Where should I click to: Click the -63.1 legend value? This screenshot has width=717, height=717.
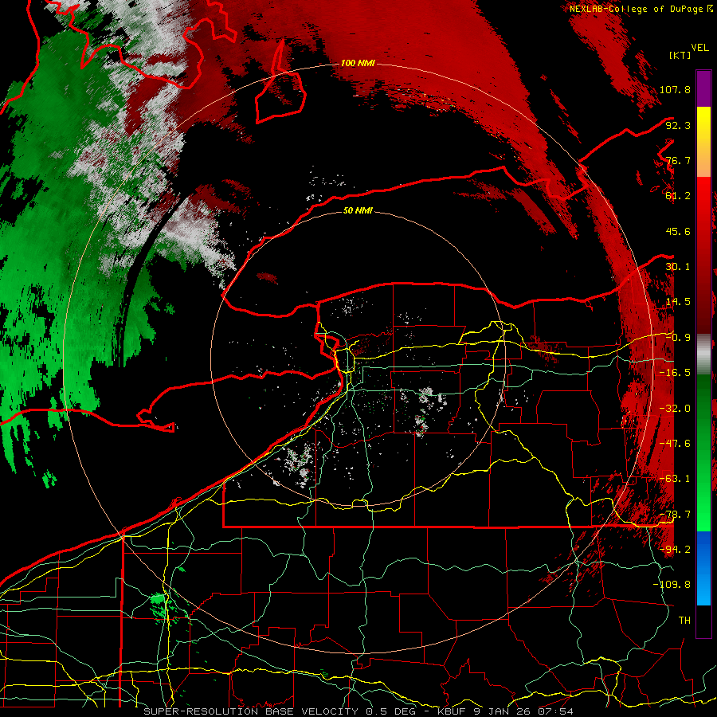[x=675, y=479]
